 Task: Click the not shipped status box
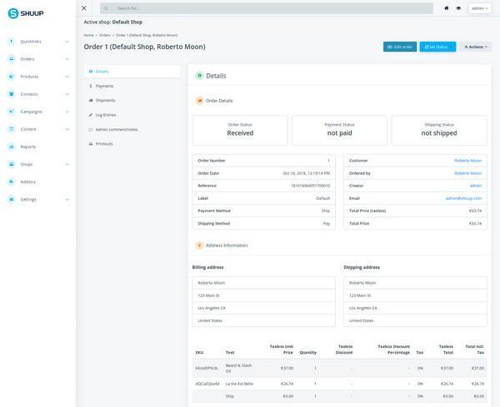(439, 131)
